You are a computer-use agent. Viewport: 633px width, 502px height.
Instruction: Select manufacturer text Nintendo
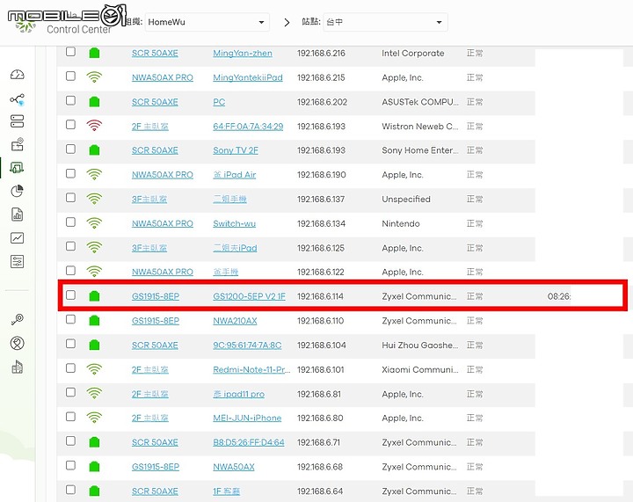401,223
